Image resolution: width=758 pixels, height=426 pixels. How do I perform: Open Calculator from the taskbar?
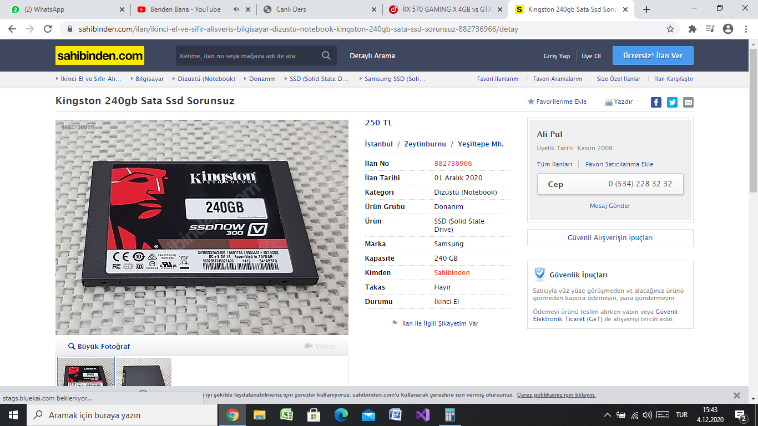(x=449, y=415)
